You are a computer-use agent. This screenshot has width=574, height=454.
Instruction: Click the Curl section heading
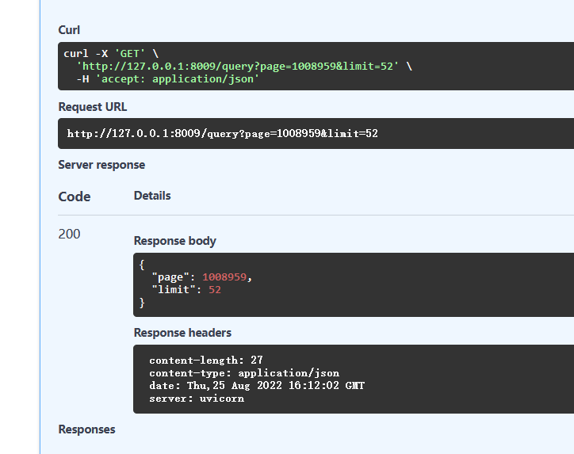[69, 30]
